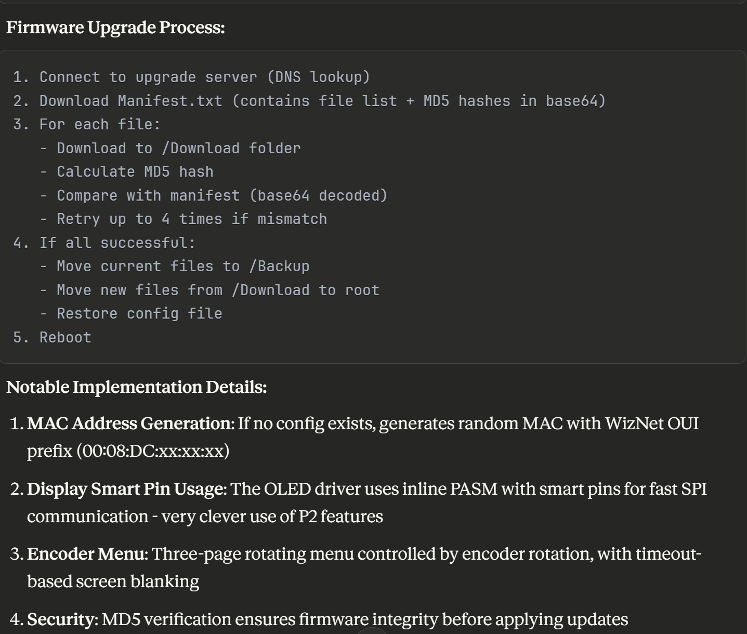Click the "Restore config file" code line
The height and width of the screenshot is (634, 747).
[139, 314]
